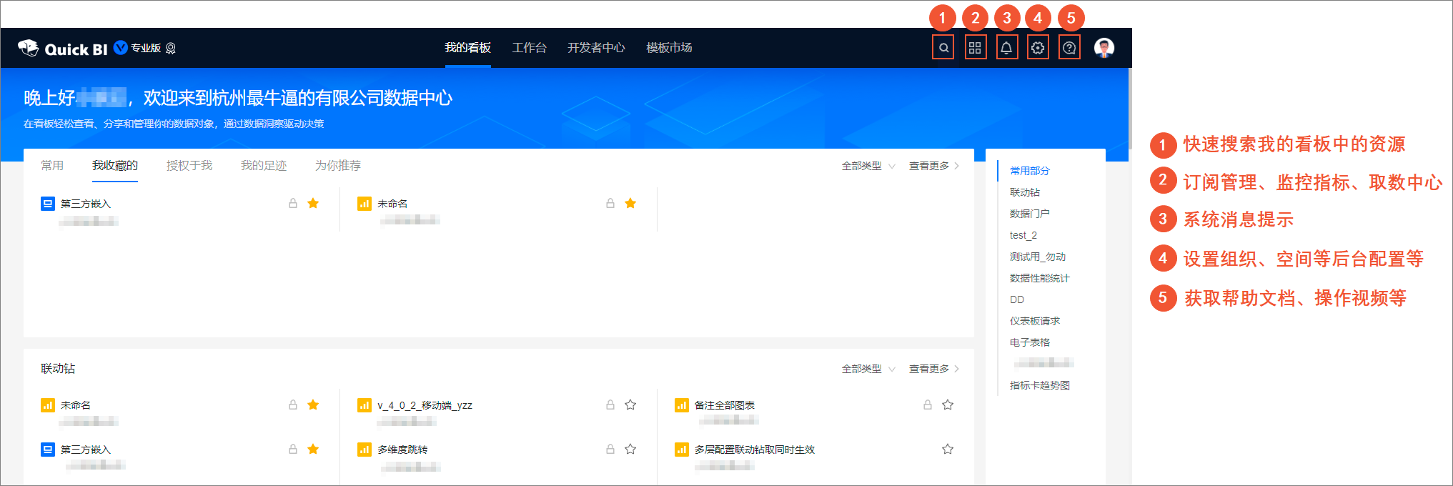Jump to test_2 in right navigation
Viewport: 1453px width, 486px height.
pos(1023,235)
